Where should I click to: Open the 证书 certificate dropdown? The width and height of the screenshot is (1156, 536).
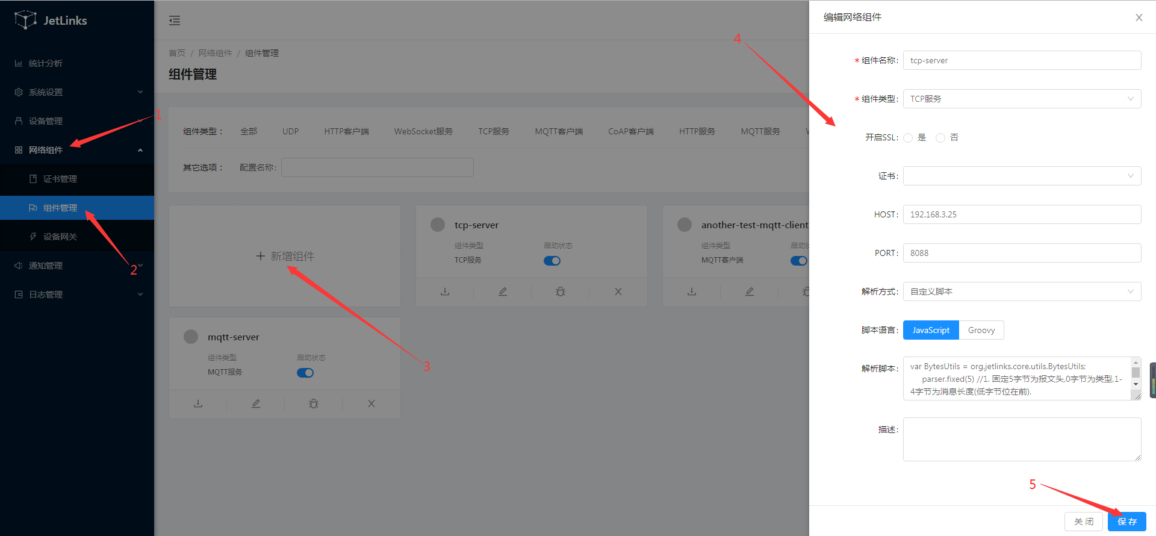[1022, 176]
